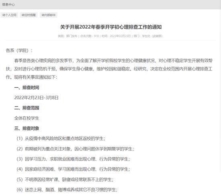Click the 点击次数: 918 counter text

[x=89, y=36]
